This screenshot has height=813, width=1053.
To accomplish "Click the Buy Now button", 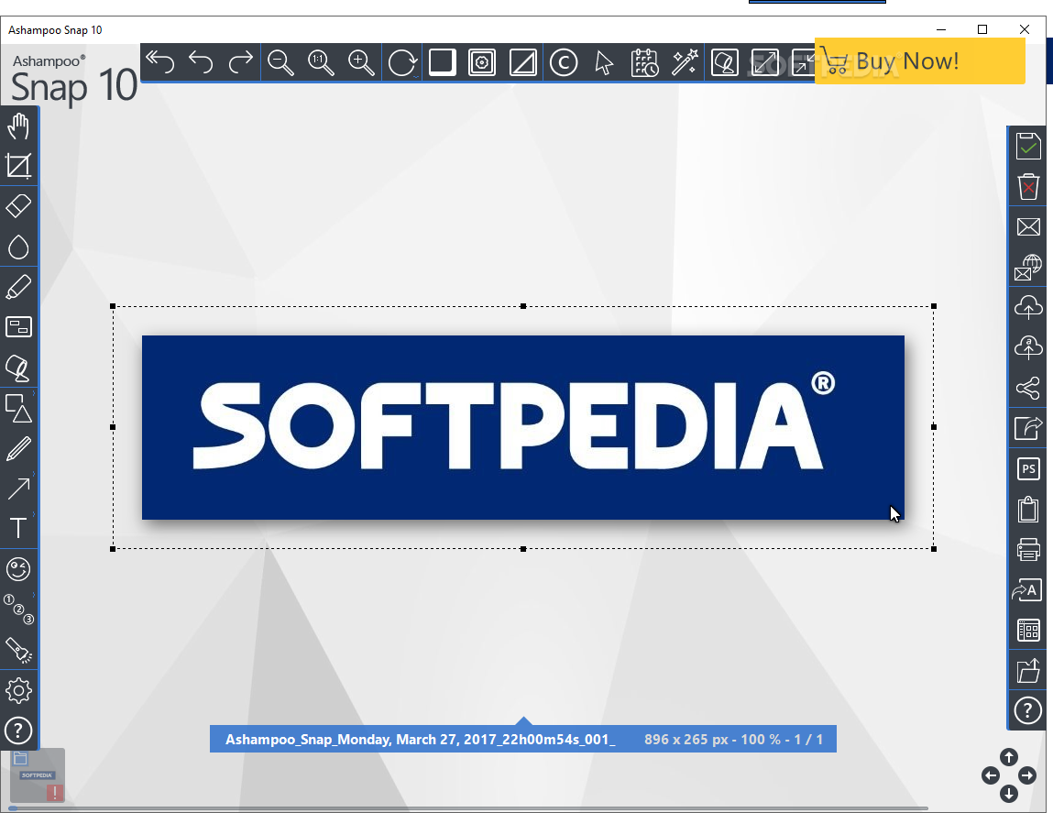I will click(920, 61).
